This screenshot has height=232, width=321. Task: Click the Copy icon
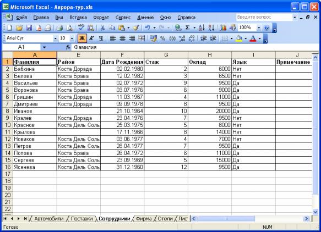tap(112, 27)
